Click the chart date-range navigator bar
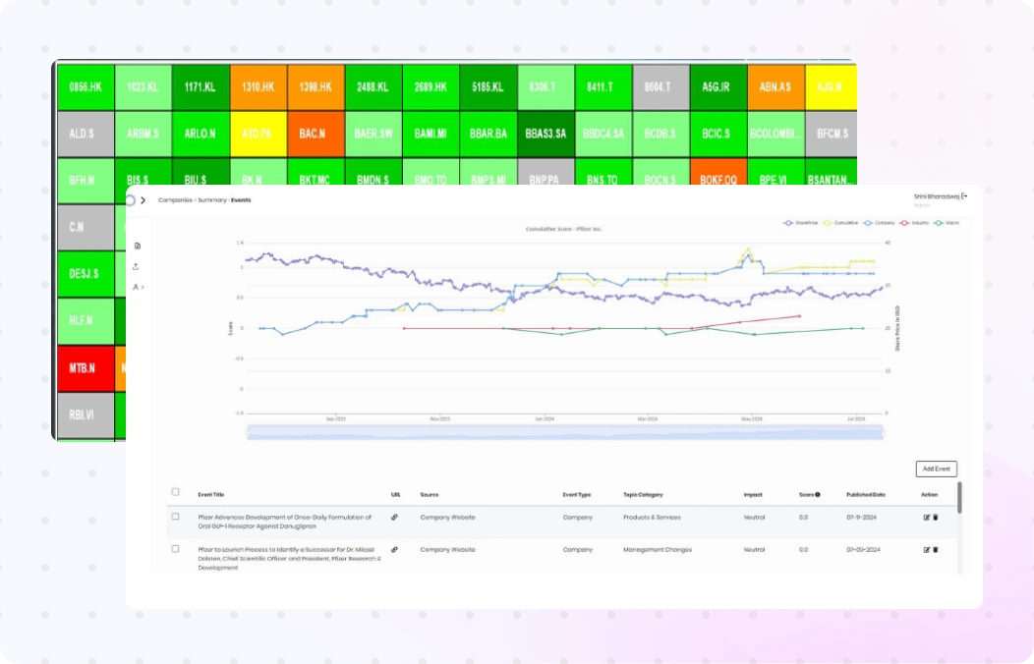Screen dimensions: 1034x664 tap(565, 433)
